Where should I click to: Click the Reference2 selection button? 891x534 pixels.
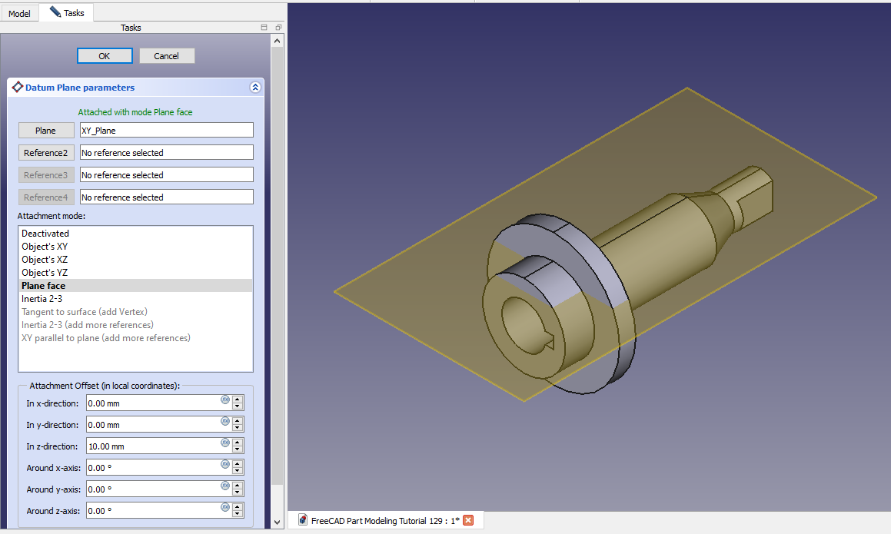(x=46, y=153)
